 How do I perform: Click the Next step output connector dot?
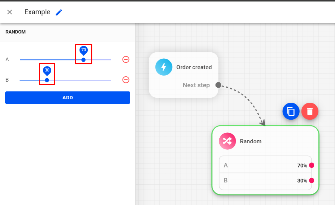pos(218,85)
